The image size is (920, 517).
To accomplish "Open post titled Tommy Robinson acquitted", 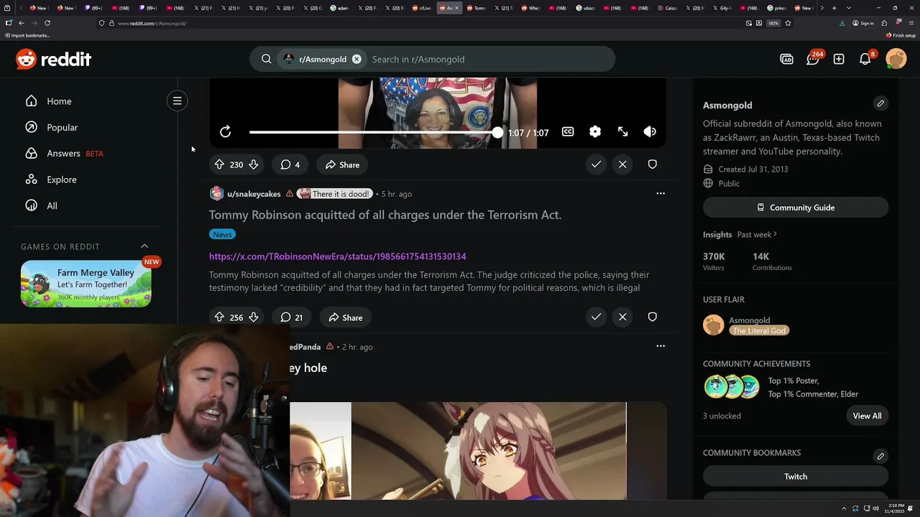I will (385, 215).
